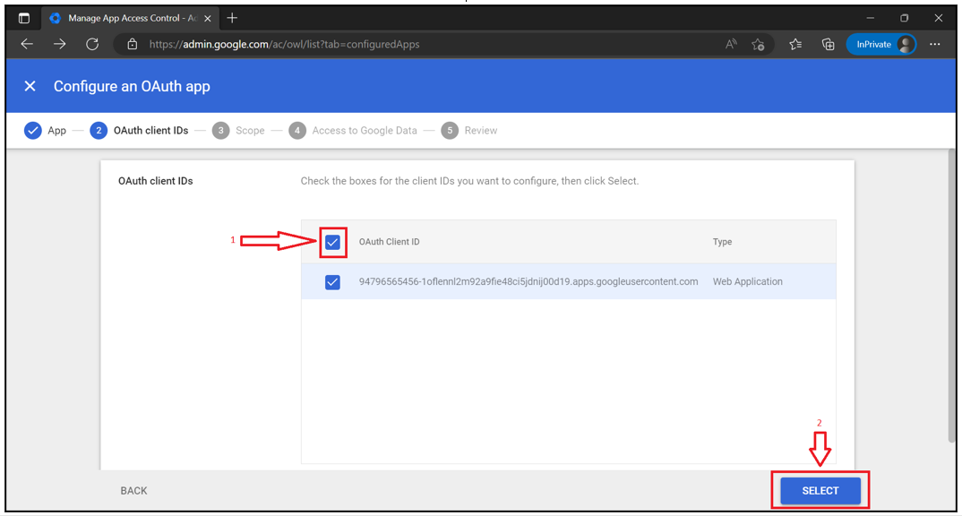Add this page to favorites
Screen dimensions: 962x516
(759, 44)
